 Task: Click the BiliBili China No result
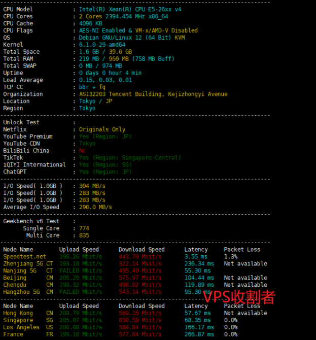(x=83, y=151)
